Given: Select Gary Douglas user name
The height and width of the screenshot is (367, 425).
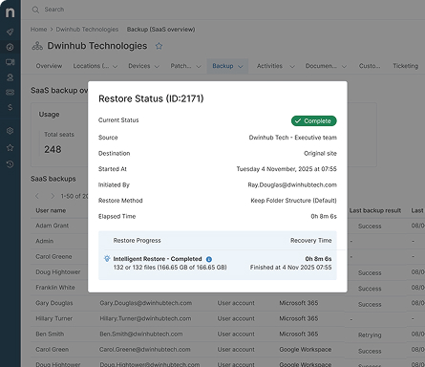Looking at the screenshot, I should [54, 303].
